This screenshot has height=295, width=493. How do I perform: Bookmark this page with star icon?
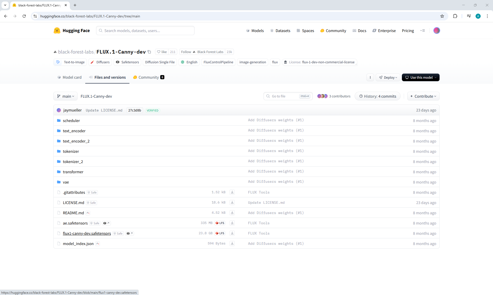click(442, 16)
